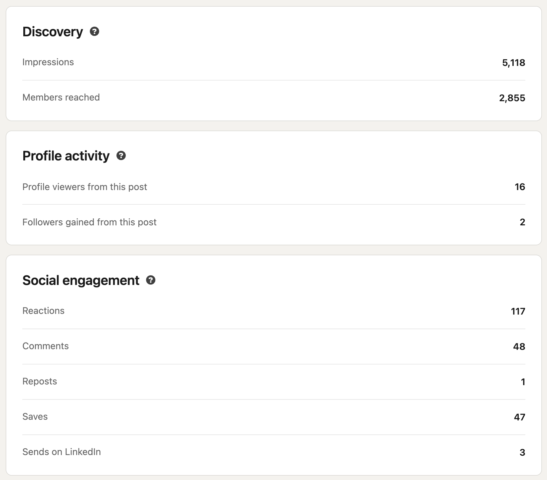
Task: Click the Social engagement info icon
Action: pos(151,280)
